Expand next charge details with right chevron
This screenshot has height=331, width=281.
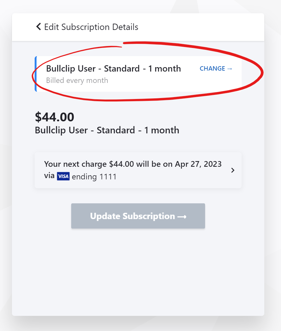[x=233, y=170]
